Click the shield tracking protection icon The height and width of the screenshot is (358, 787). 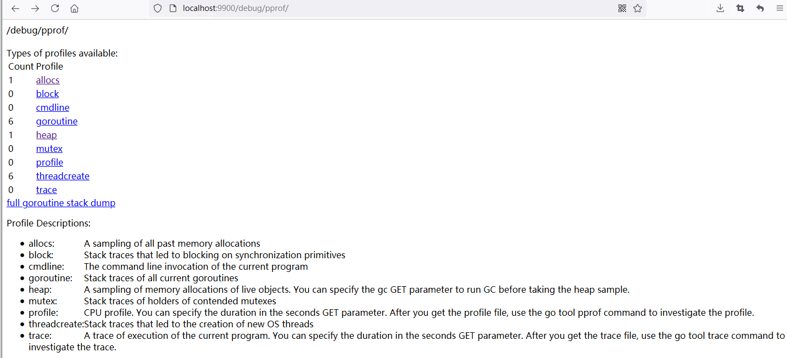[x=158, y=8]
